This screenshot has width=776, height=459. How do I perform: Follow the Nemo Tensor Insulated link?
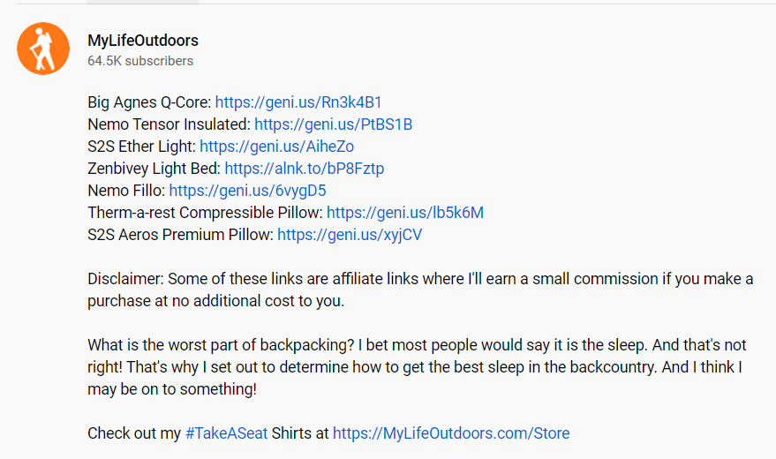pos(333,124)
